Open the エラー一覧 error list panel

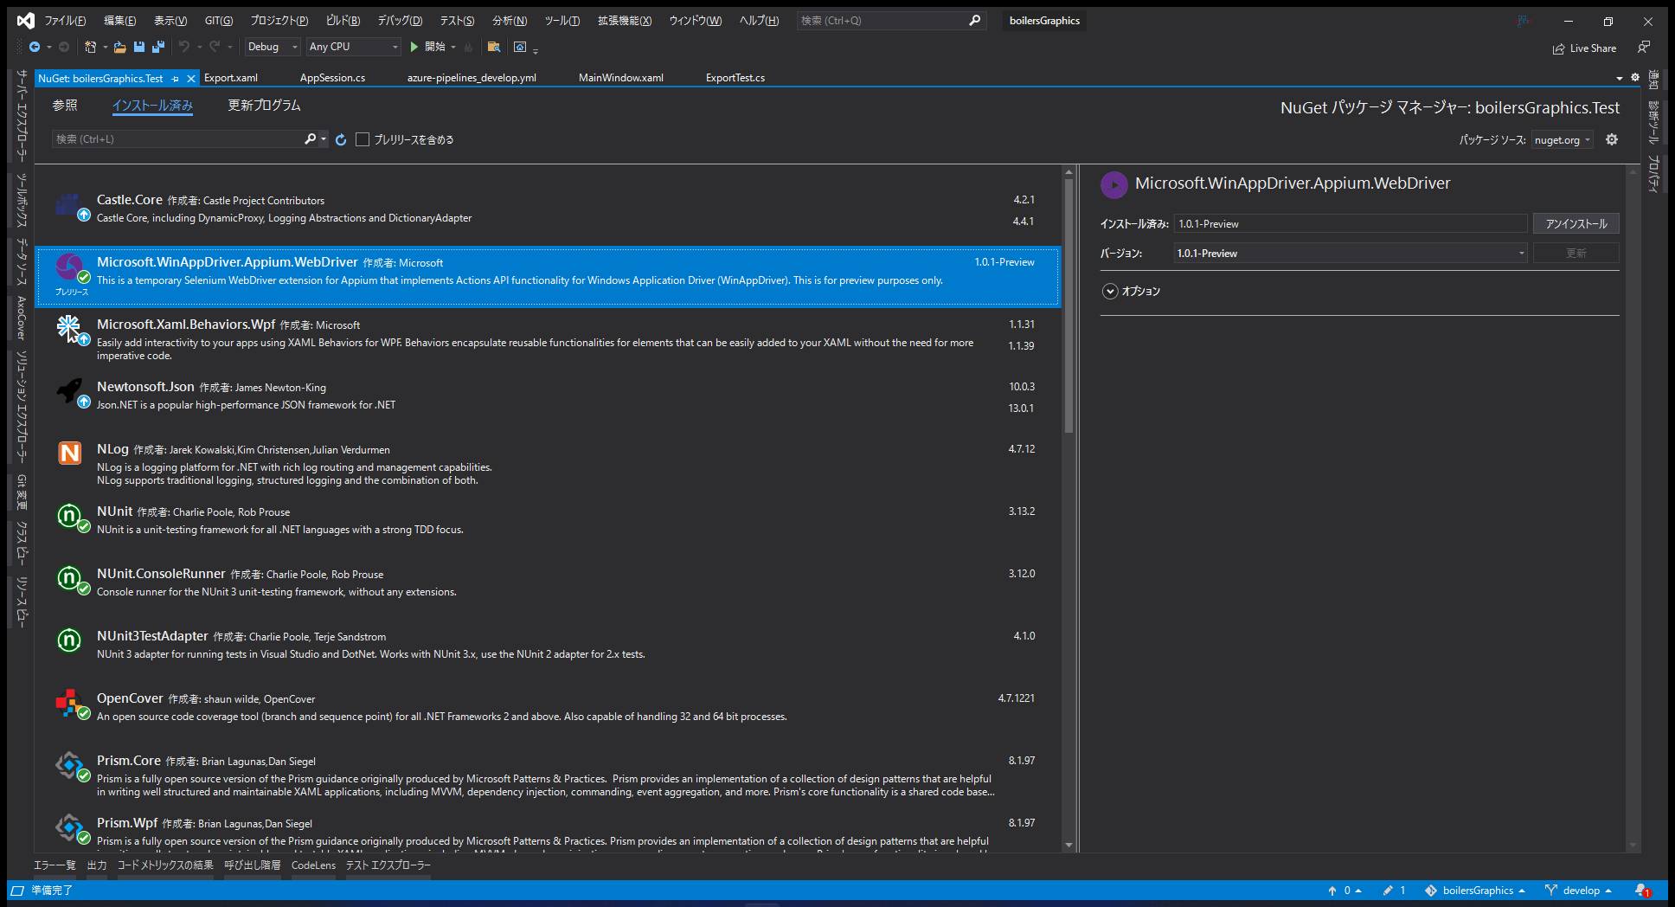(x=55, y=865)
